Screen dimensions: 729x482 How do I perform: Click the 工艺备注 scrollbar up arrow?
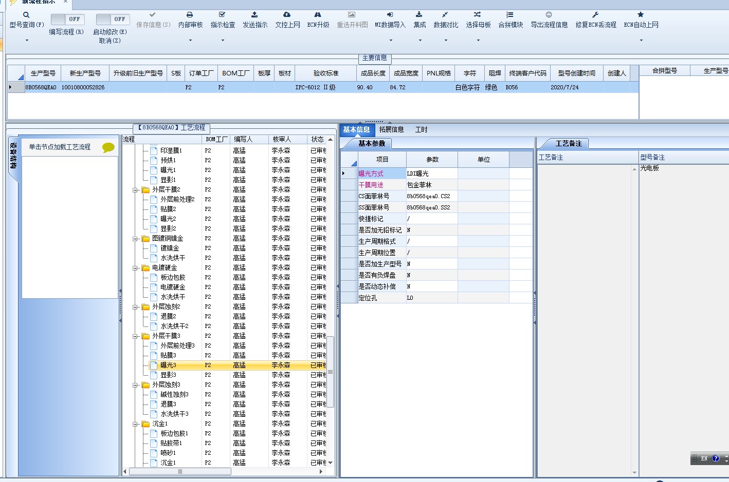634,169
